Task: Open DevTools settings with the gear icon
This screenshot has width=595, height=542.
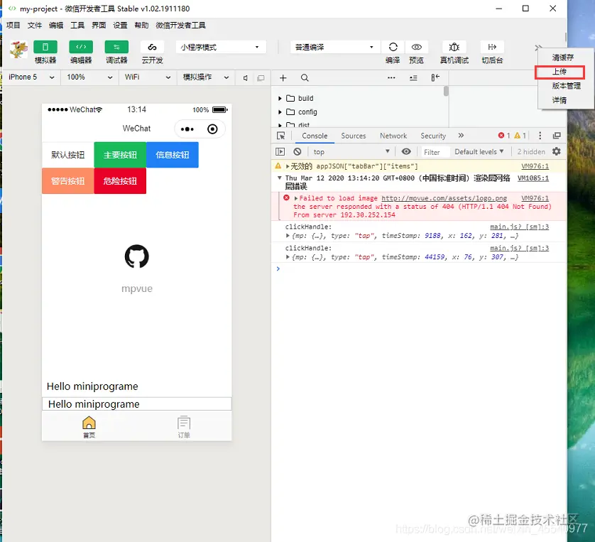Action: (x=557, y=151)
